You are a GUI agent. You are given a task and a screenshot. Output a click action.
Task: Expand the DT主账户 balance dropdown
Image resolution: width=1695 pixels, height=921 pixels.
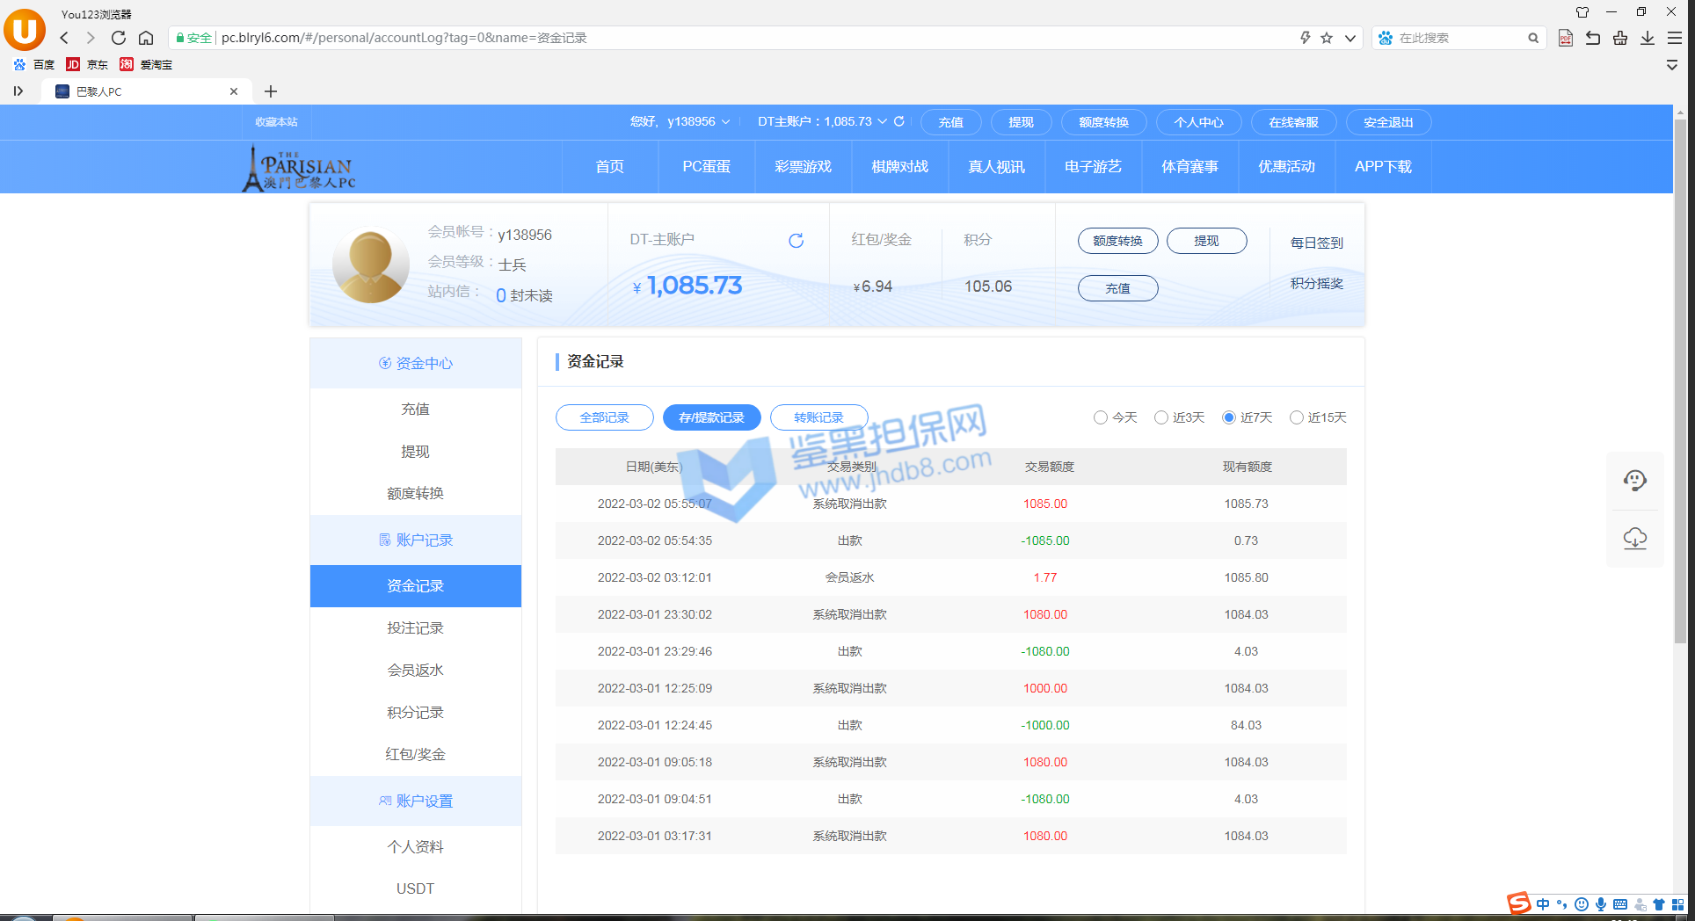coord(882,122)
